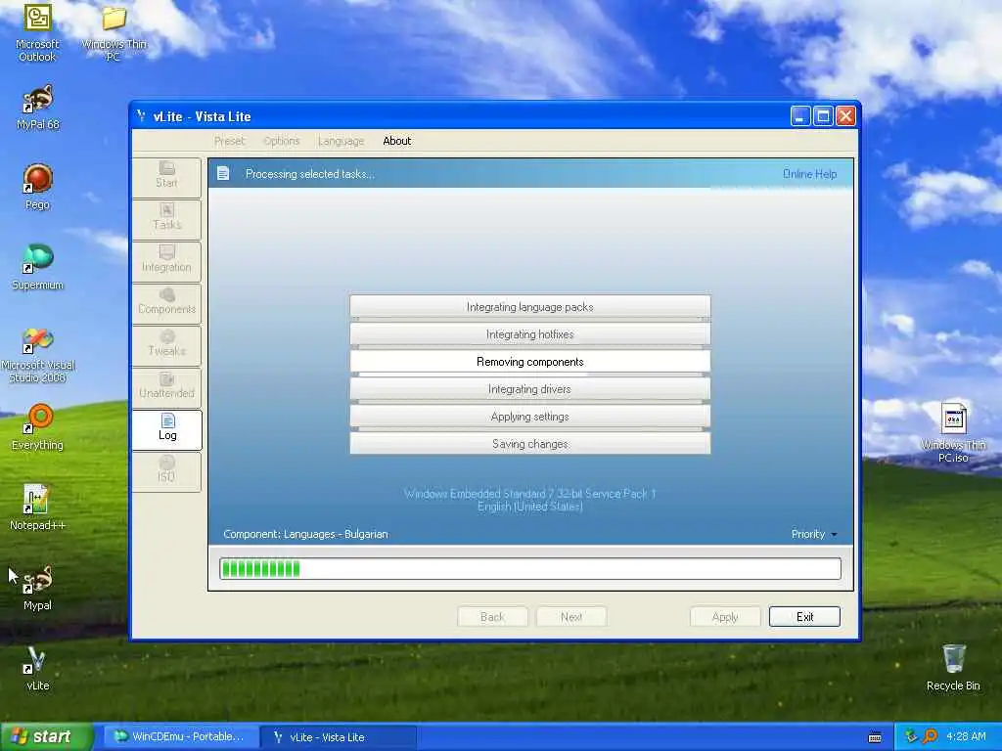Click the Integrating drivers step
Image resolution: width=1002 pixels, height=751 pixels.
click(x=529, y=389)
